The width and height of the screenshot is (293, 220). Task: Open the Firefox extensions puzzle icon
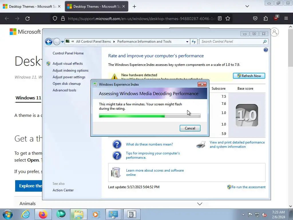(266, 18)
